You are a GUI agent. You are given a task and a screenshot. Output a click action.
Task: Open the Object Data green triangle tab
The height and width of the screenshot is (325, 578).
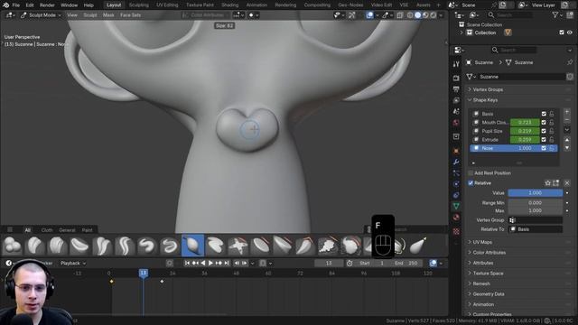click(456, 206)
